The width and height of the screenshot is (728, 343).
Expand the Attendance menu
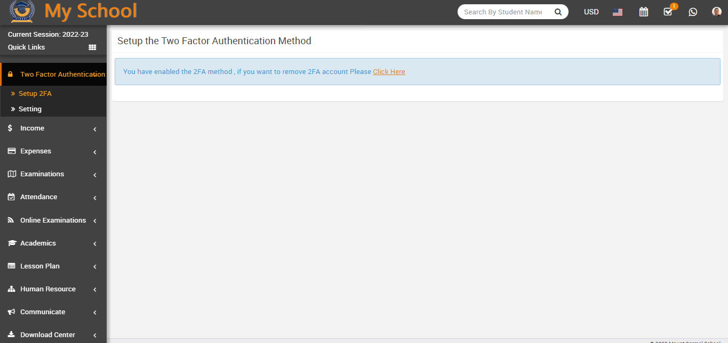(x=53, y=197)
